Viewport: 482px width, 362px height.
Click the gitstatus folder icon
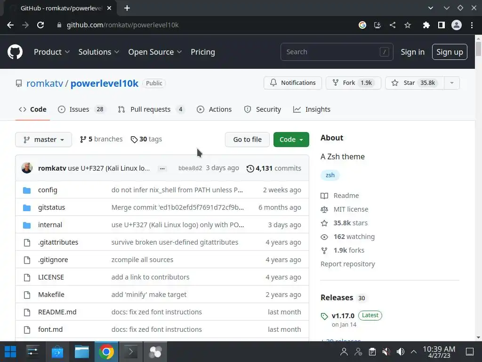coord(27,208)
